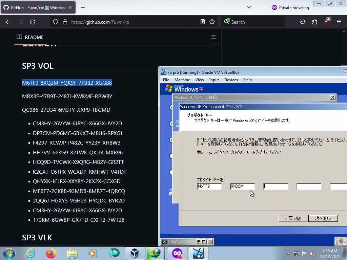
Task: Open VirtualBox Help menu
Action: point(247,80)
